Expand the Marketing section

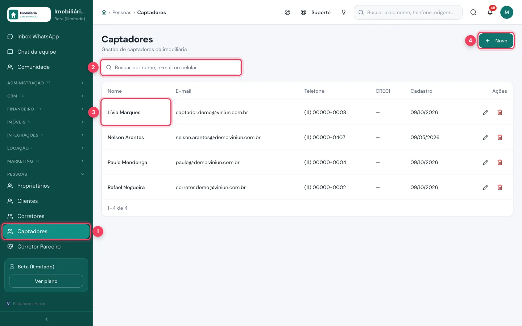coord(46,161)
